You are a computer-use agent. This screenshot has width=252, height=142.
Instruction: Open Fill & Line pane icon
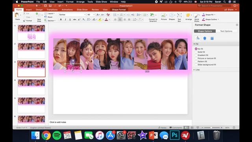[x=198, y=38]
